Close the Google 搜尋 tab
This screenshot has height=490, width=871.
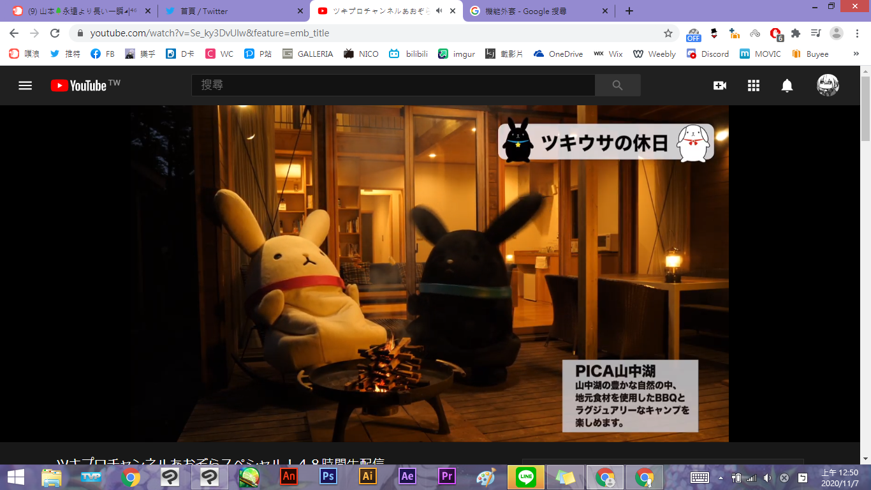[606, 11]
